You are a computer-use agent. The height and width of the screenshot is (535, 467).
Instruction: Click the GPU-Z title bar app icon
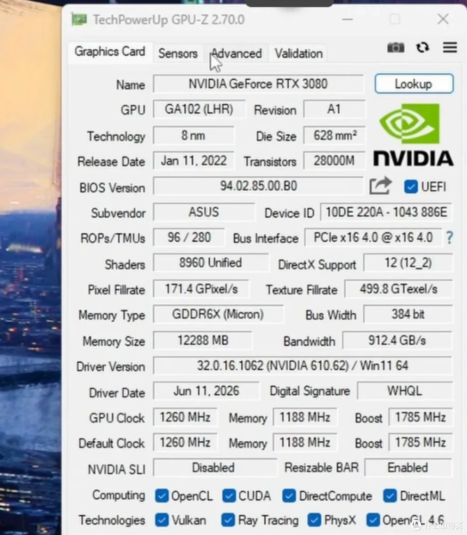point(79,19)
